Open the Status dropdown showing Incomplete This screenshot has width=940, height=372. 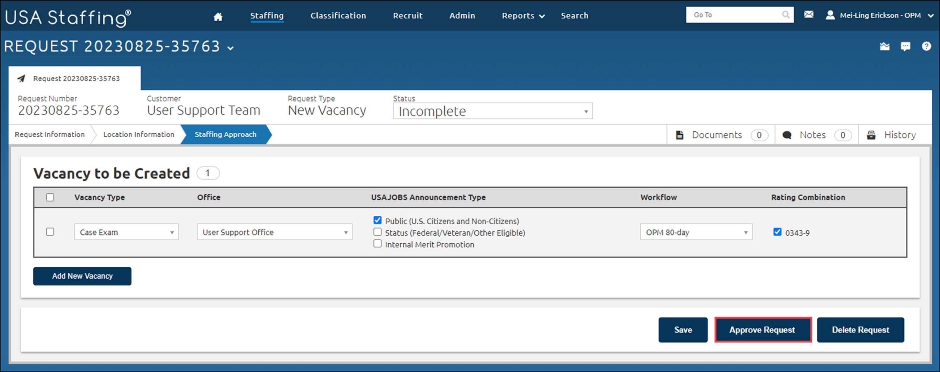pyautogui.click(x=493, y=111)
